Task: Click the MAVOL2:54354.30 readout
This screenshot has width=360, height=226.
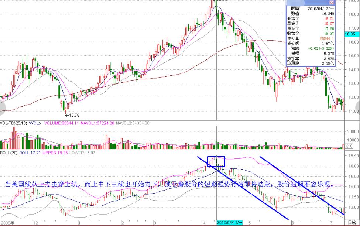Action: pyautogui.click(x=133, y=123)
